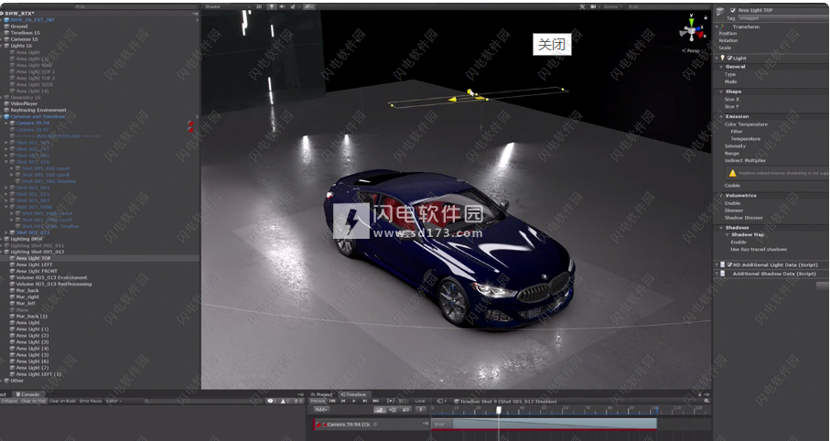The width and height of the screenshot is (830, 441).
Task: Click the Cameras and Timelines prefab icon
Action: click(7, 116)
